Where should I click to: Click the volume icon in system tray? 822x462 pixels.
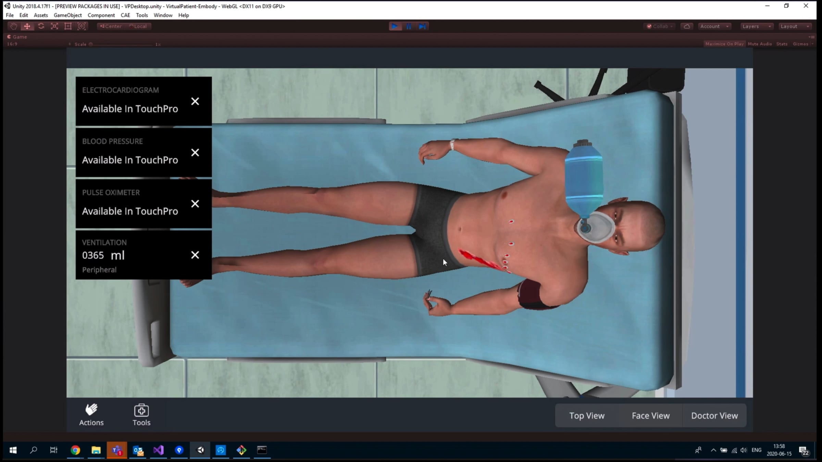click(x=744, y=450)
